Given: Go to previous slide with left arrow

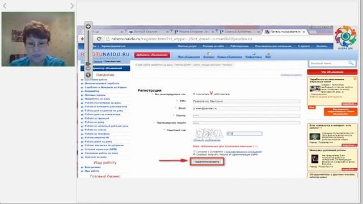Looking at the screenshot, I should [x=5, y=6].
